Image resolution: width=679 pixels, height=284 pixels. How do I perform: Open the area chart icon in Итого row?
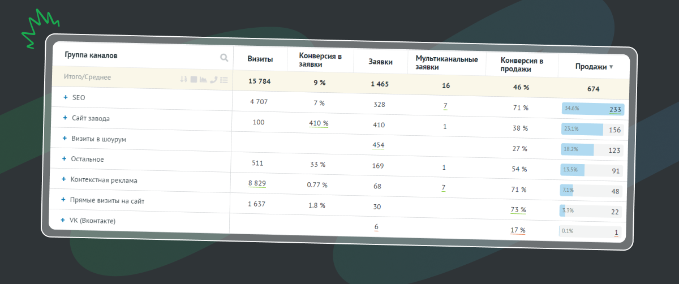(203, 80)
